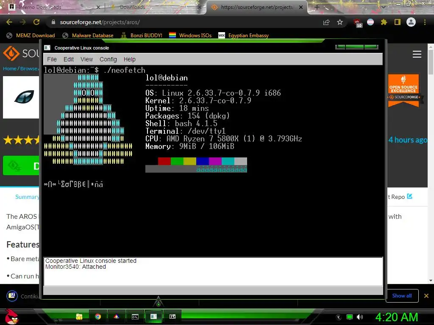Open the console Config menu
Viewport: 434px width, 325px height.
tap(108, 59)
